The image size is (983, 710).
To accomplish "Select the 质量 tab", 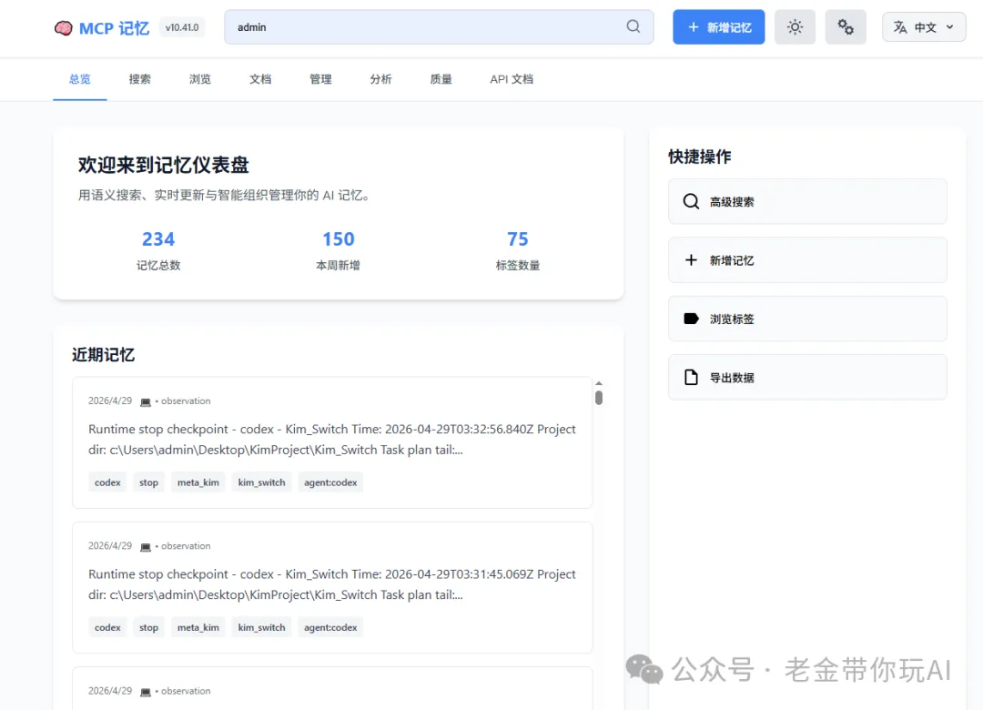I will [441, 79].
